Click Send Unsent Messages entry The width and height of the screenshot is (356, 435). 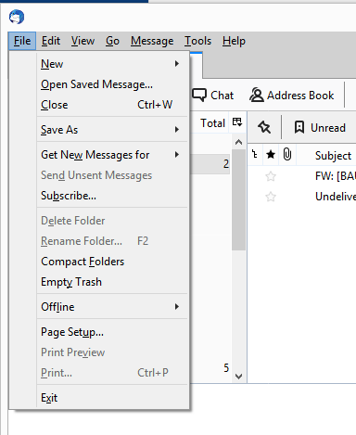click(112, 175)
